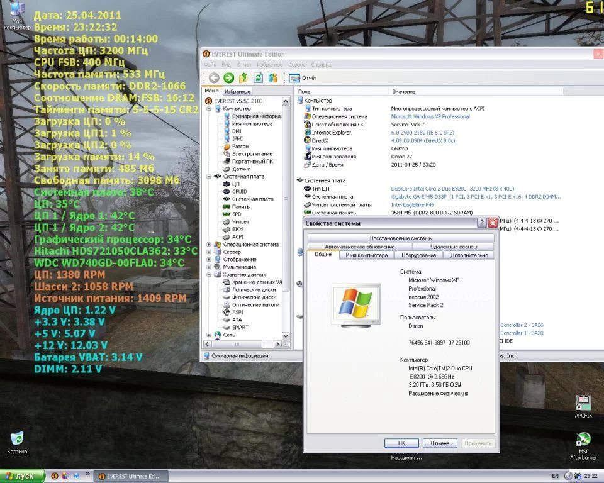Expand the Сеть tree node
The height and width of the screenshot is (483, 604).
[208, 335]
